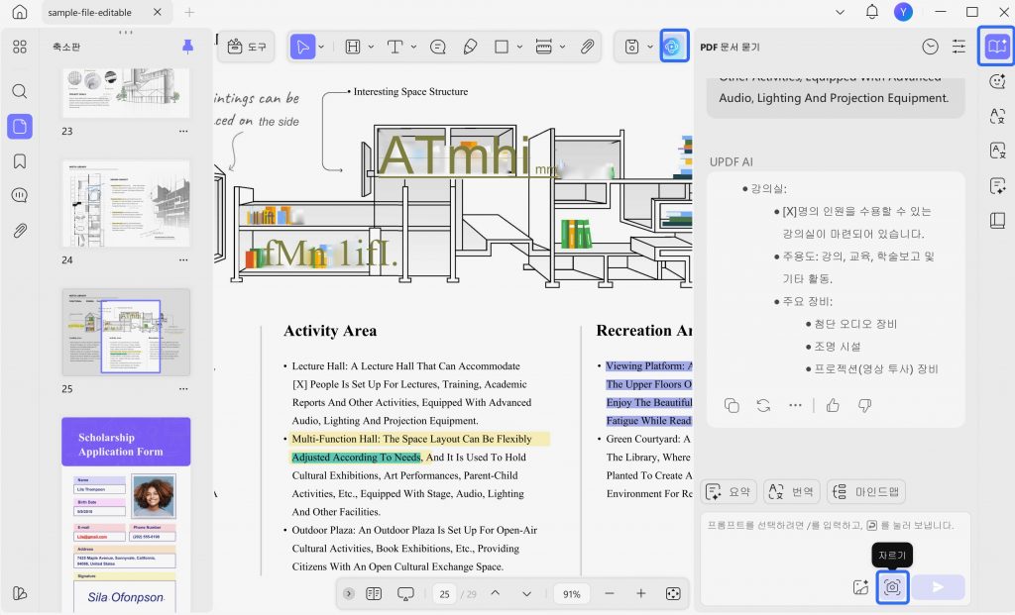Click the 자르기 screenshot crop button
Screen dimensions: 1015x615
pyautogui.click(x=893, y=587)
